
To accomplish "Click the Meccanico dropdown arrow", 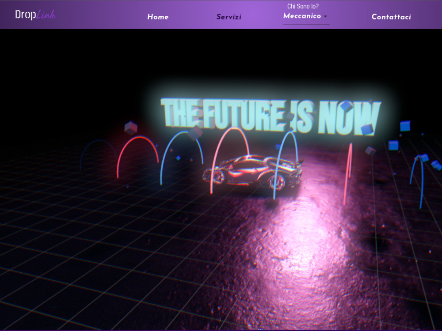I will (x=325, y=16).
